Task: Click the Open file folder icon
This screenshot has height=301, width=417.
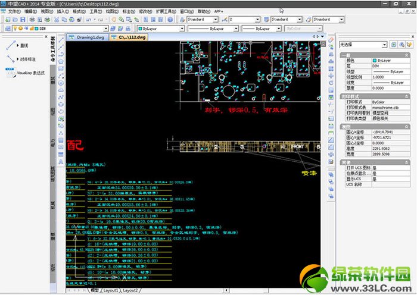Action: (x=15, y=20)
